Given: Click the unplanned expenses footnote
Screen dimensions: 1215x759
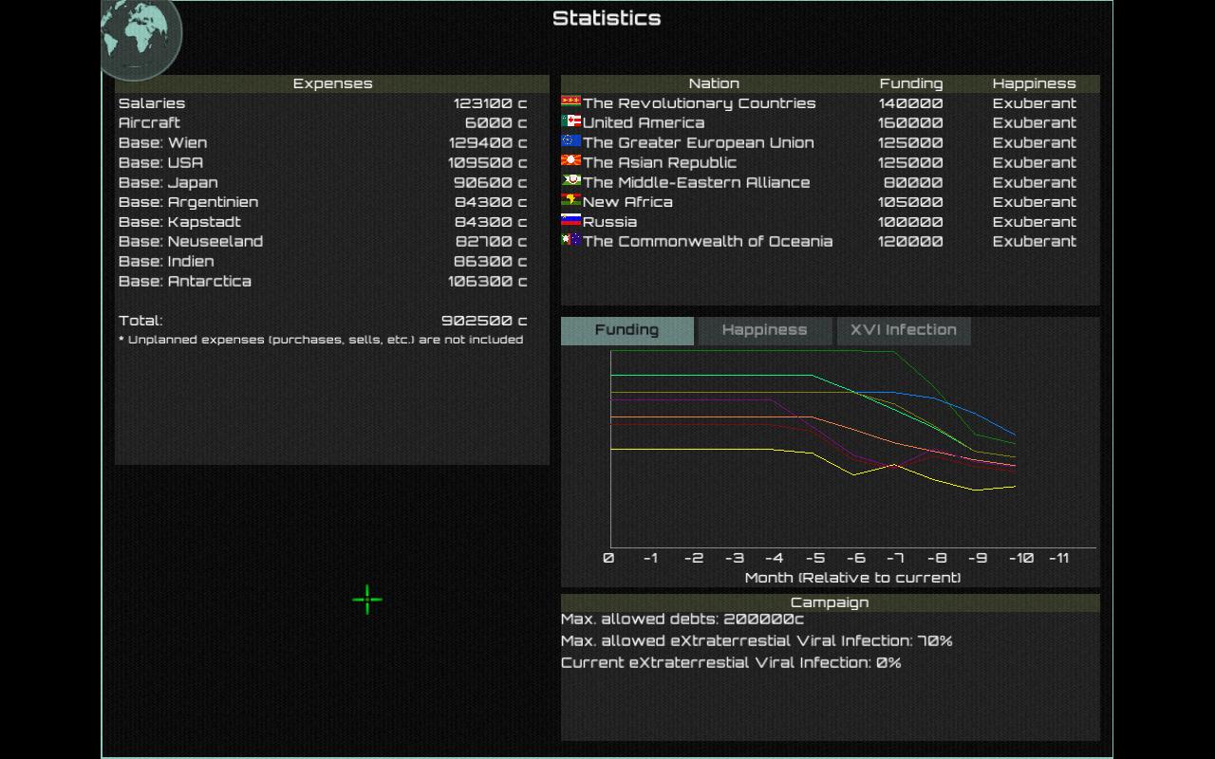Looking at the screenshot, I should (321, 340).
